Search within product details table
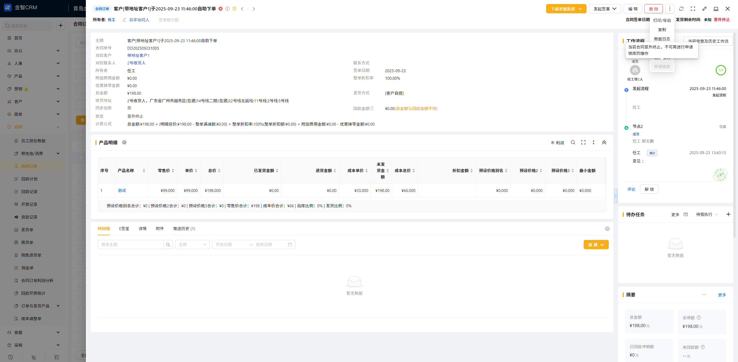Screen dimensions: 738x362 [573, 142]
